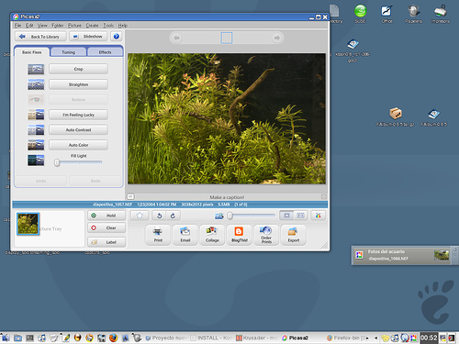
Task: Toggle actual-size photo view button
Action: click(x=300, y=216)
